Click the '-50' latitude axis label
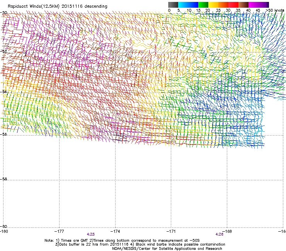The height and width of the screenshot is (251, 286). 3,13
